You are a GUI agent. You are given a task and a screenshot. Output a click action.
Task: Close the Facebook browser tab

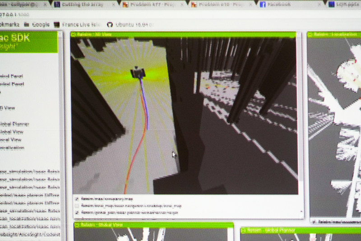pyautogui.click(x=319, y=5)
